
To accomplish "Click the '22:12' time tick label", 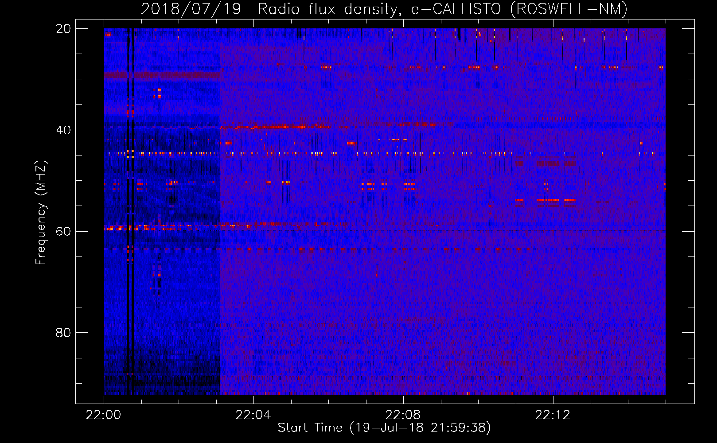I will tap(553, 415).
